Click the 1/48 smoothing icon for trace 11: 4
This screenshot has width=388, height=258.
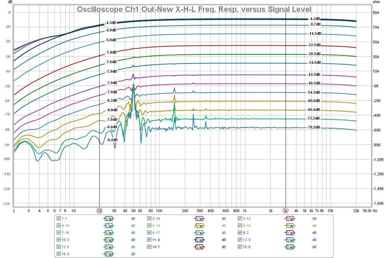click(x=199, y=240)
